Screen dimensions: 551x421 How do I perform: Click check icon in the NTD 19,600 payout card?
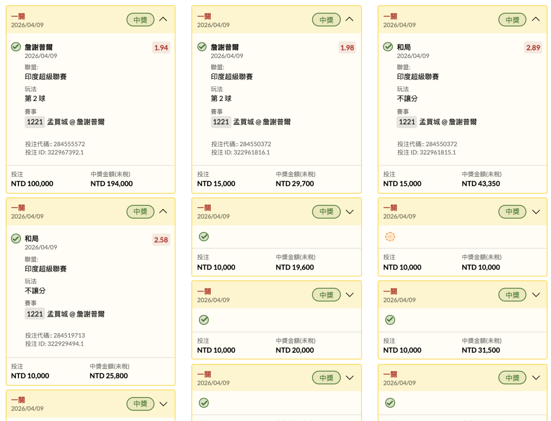(204, 236)
